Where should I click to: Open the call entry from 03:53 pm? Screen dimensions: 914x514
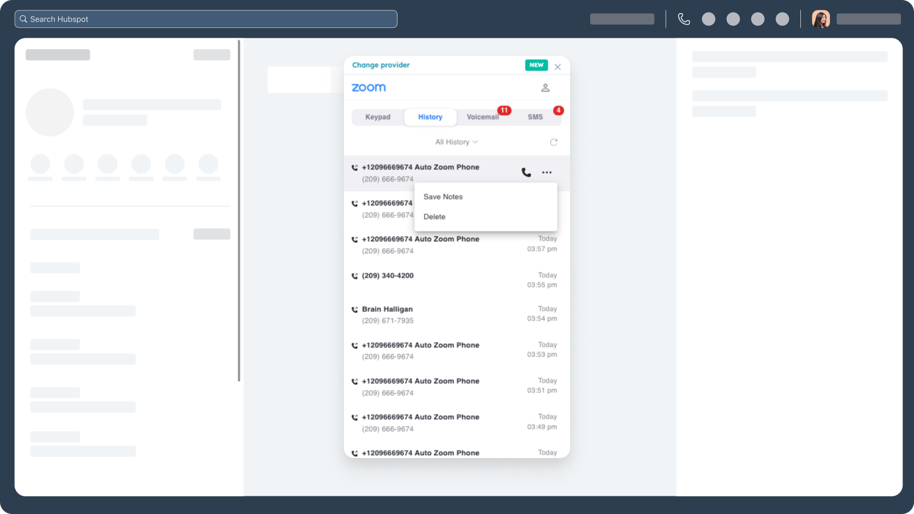pos(456,350)
